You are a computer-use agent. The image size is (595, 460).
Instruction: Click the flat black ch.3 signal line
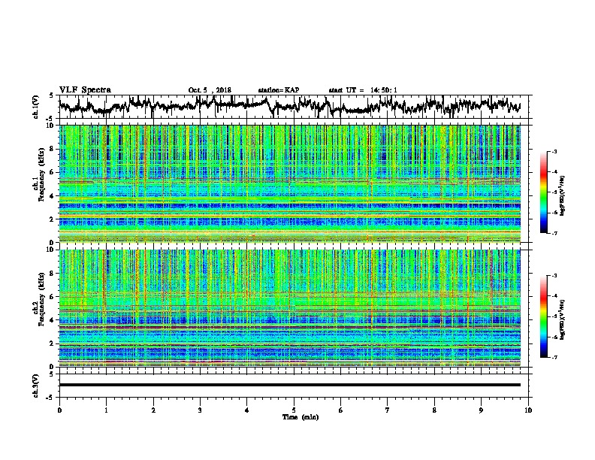289,385
